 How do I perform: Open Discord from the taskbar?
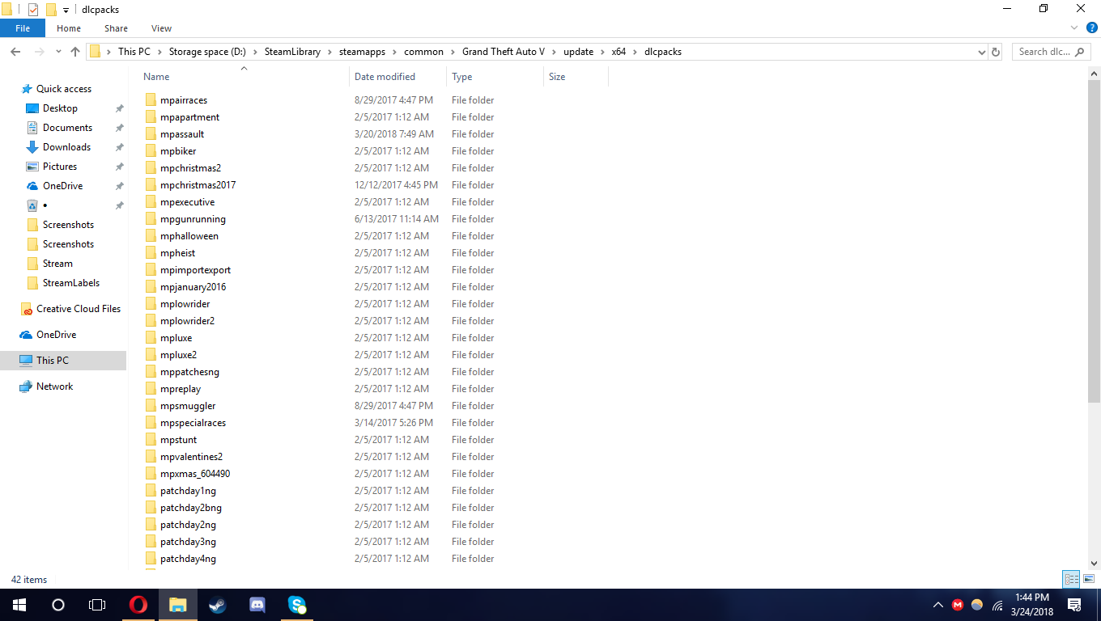[257, 604]
